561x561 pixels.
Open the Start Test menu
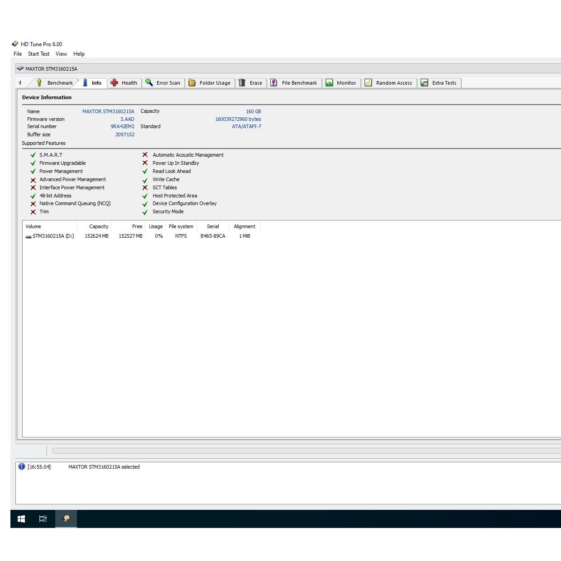click(38, 54)
